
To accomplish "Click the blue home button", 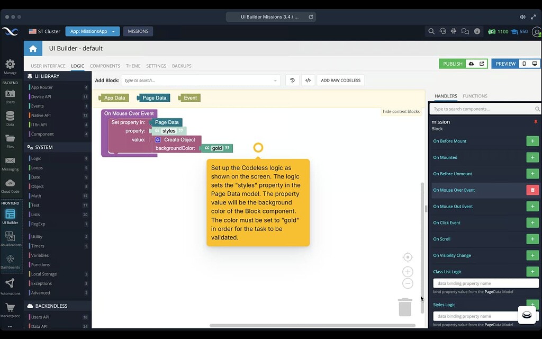I will click(33, 48).
